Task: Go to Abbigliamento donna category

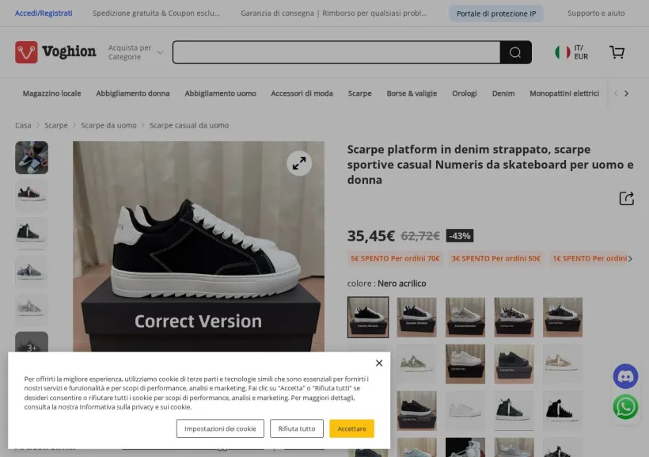Action: pos(133,93)
